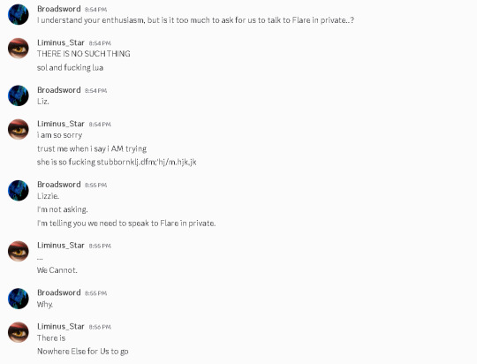
Task: Select the message "Nowhere Else for Us to go"
Action: tap(83, 352)
